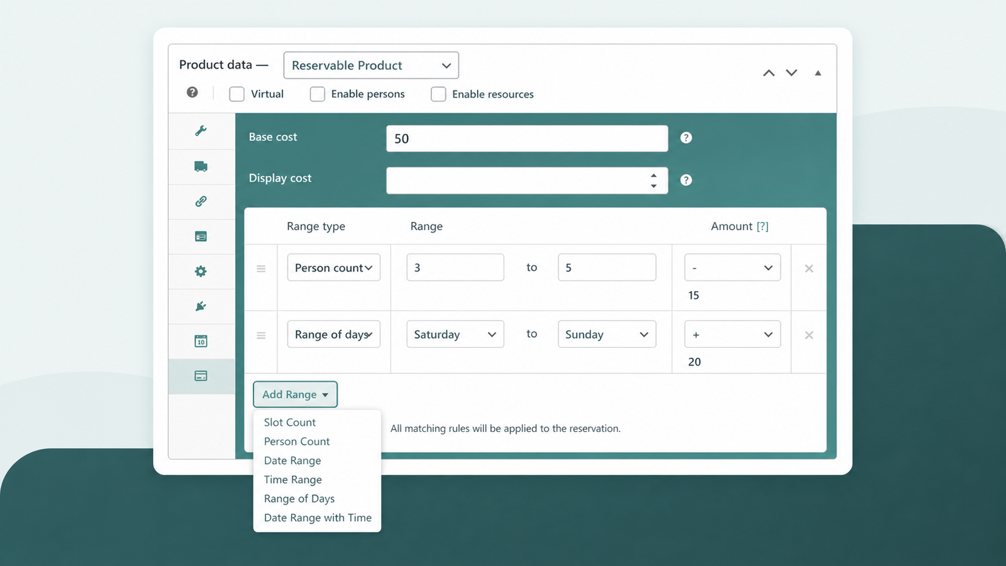Collapse the Product data panel triangle

(818, 73)
